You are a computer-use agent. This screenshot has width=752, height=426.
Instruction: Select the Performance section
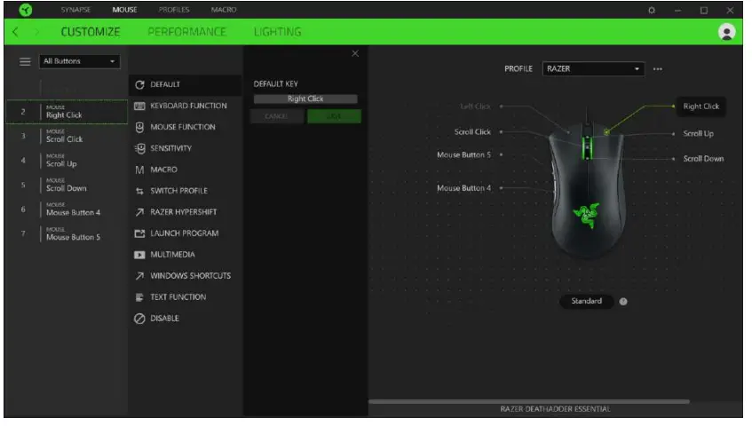[x=186, y=32]
